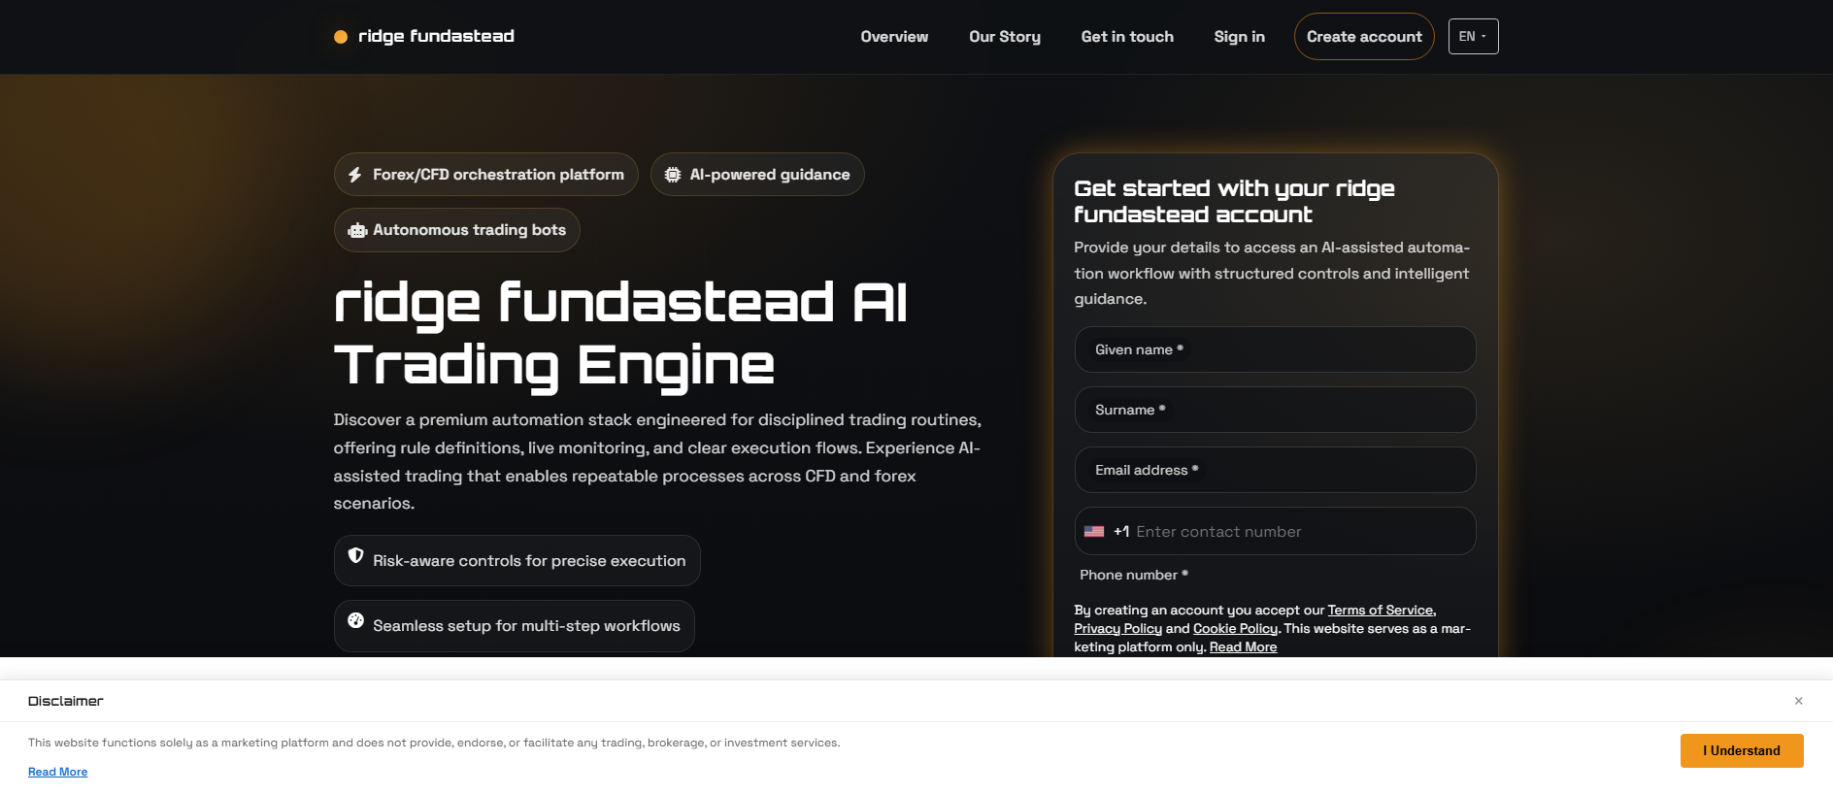Click the robot icon for Autonomous trading bots
This screenshot has height=794, width=1833.
[x=357, y=230]
